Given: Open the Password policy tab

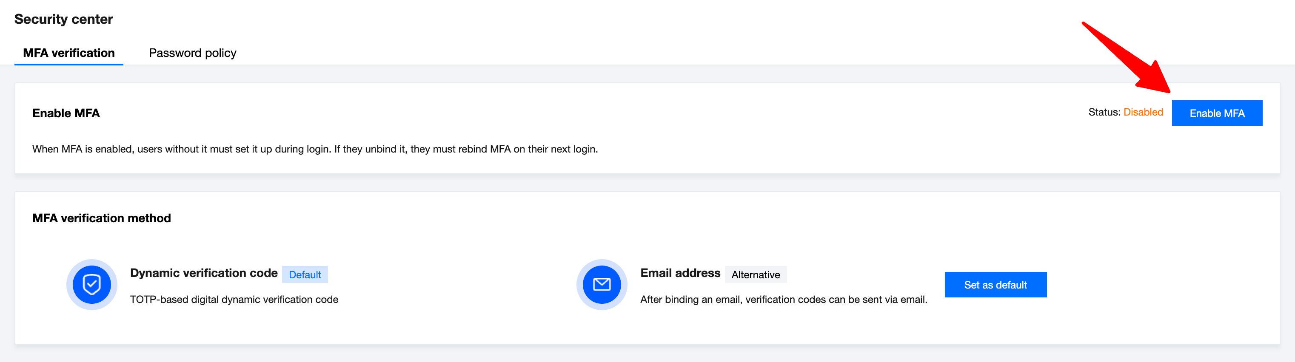Looking at the screenshot, I should pos(192,53).
